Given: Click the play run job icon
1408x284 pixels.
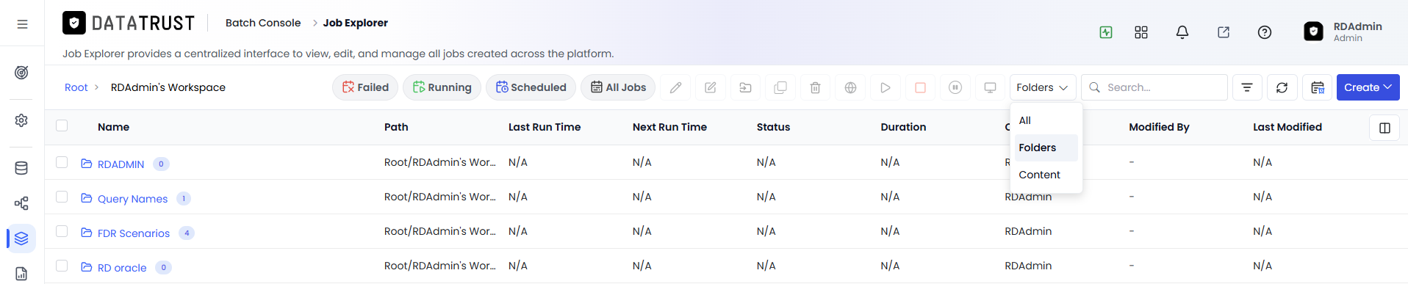Looking at the screenshot, I should pos(886,87).
